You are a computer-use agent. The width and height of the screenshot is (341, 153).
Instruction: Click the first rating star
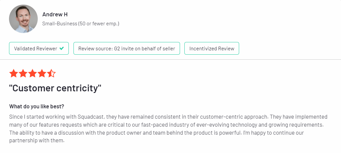14,74
